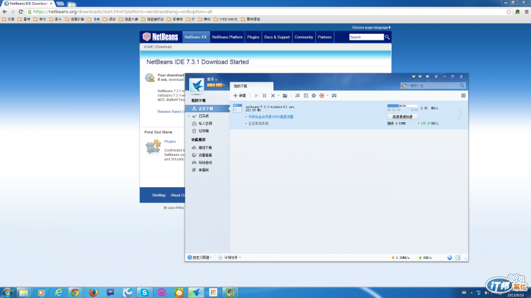Screen dimensions: 531x298
Task: Click the last icon in download toolbar
Action: tap(334, 96)
